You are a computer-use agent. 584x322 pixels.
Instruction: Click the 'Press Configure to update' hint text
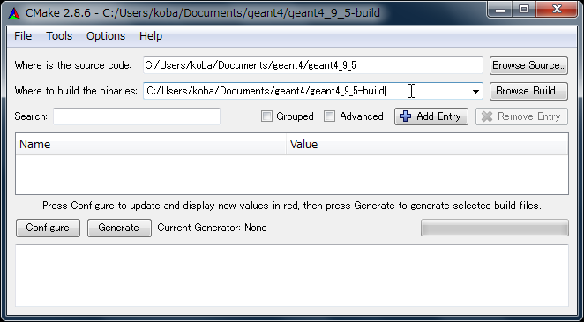(x=292, y=206)
